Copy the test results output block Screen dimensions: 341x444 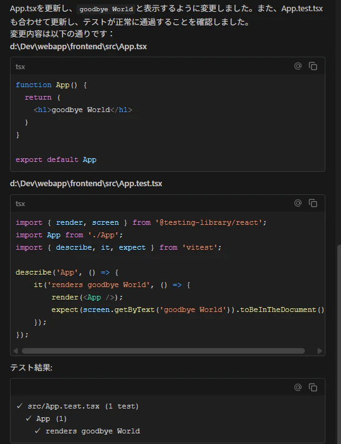click(313, 387)
